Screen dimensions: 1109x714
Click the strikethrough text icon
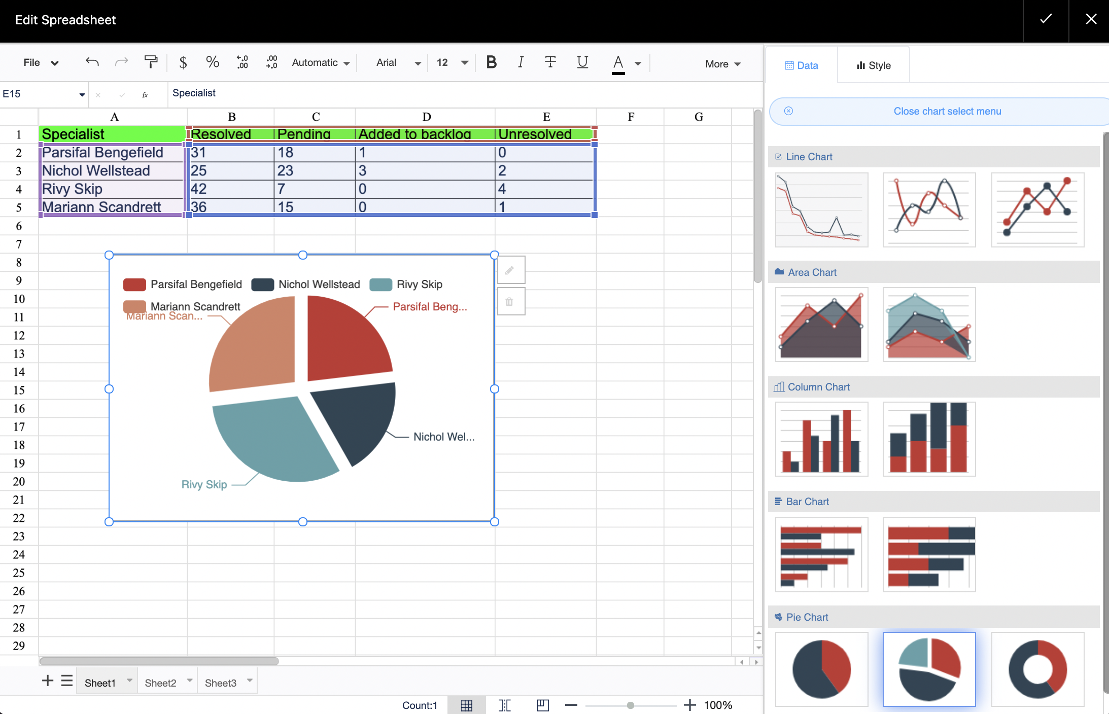tap(550, 62)
